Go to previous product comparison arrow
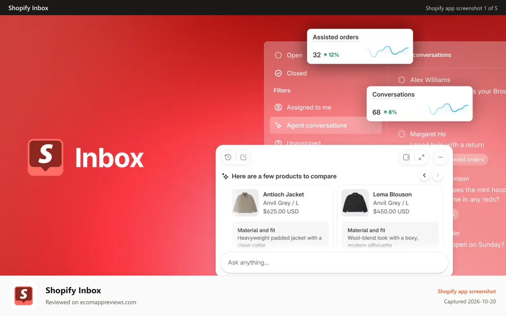Viewport: 506px width, 316px height. 425,175
